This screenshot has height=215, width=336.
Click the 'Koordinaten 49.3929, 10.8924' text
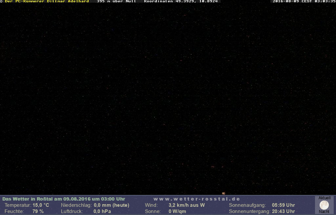click(x=181, y=1)
